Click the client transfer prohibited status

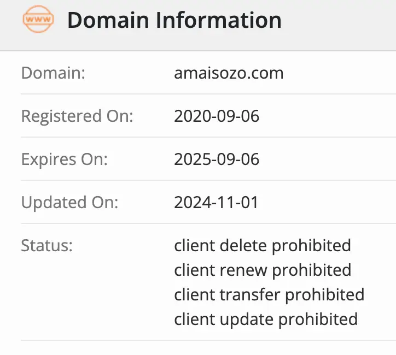pos(269,294)
